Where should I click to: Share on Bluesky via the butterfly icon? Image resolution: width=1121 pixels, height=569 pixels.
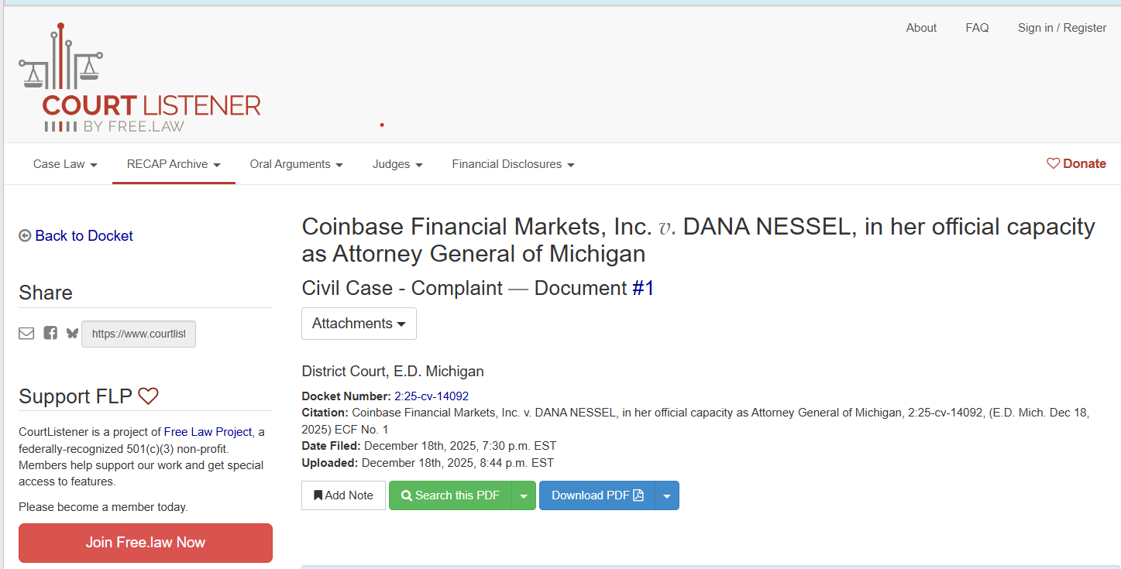coord(71,333)
